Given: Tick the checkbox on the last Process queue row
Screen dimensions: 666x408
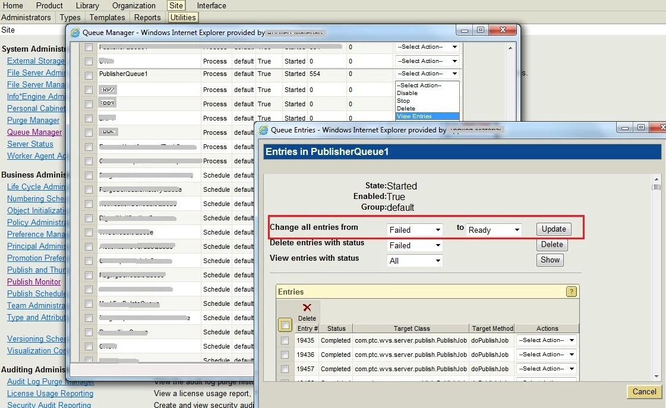Looking at the screenshot, I should [x=89, y=162].
